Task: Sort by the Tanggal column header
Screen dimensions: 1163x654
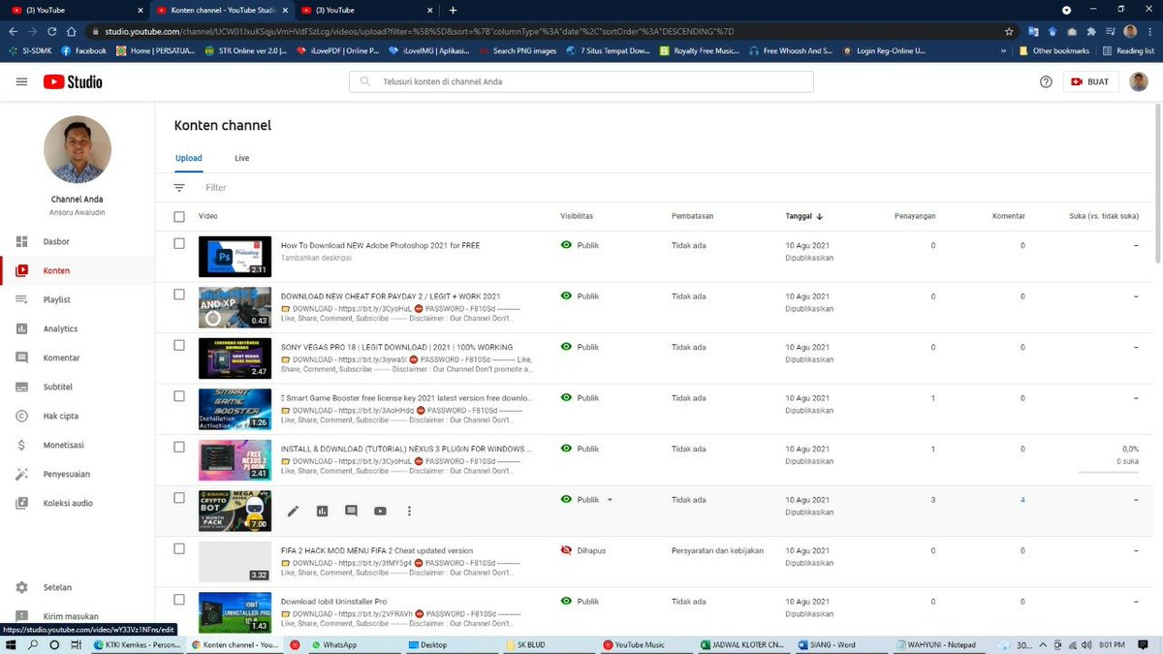Action: 804,216
